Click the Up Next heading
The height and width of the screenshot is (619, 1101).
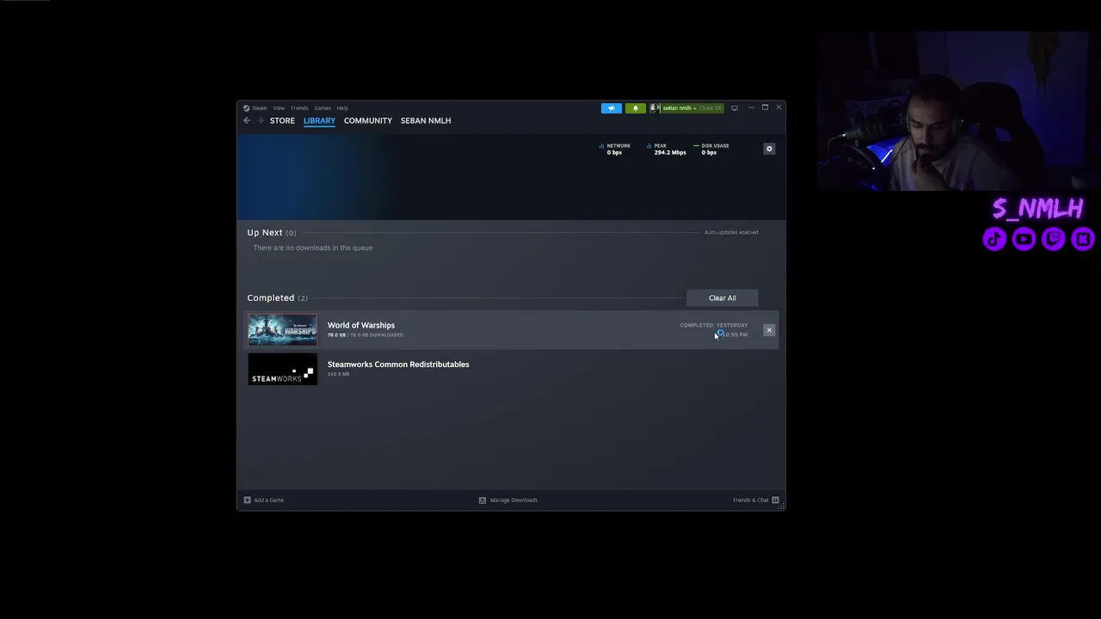point(265,232)
